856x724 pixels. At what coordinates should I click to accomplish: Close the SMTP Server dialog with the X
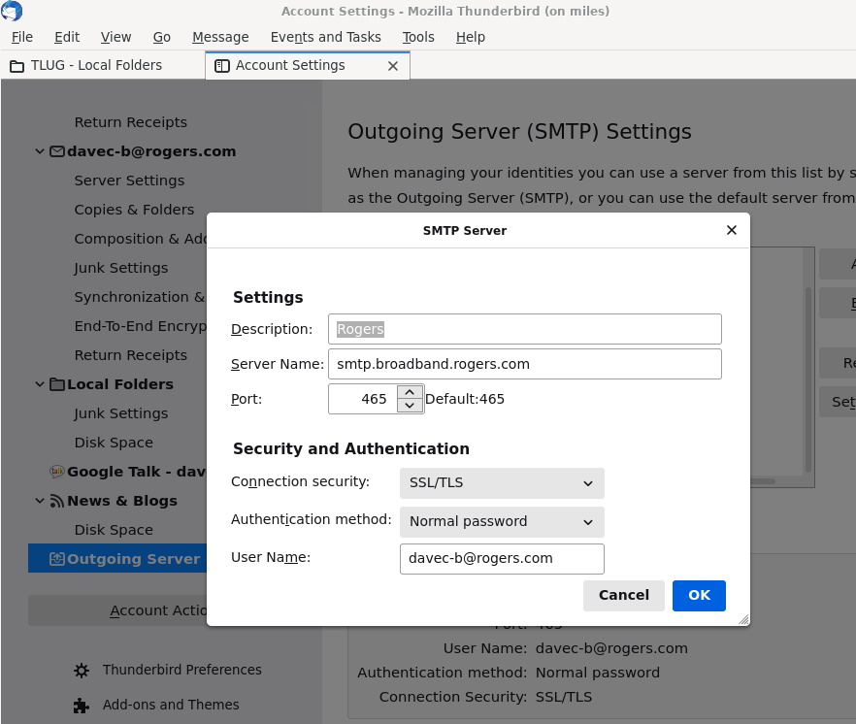pyautogui.click(x=732, y=230)
